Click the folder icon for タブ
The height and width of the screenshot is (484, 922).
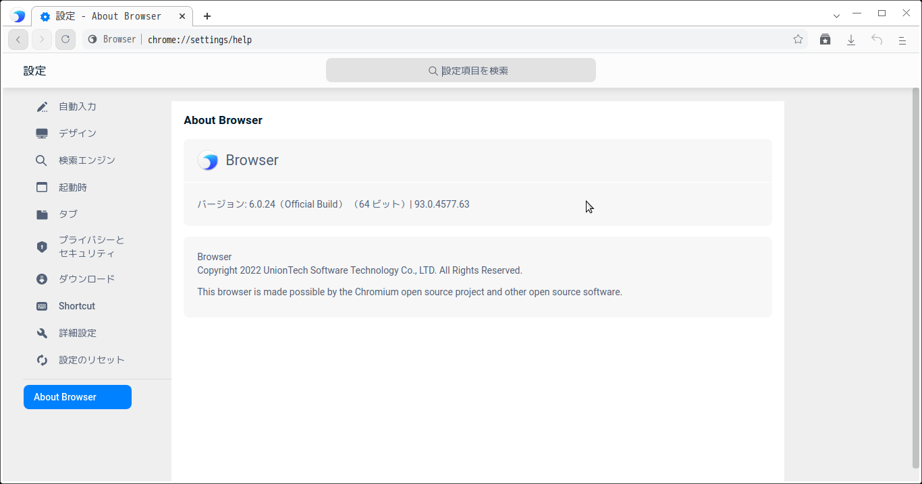point(42,214)
